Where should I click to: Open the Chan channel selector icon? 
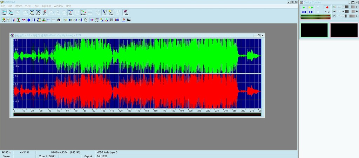click(83, 12)
